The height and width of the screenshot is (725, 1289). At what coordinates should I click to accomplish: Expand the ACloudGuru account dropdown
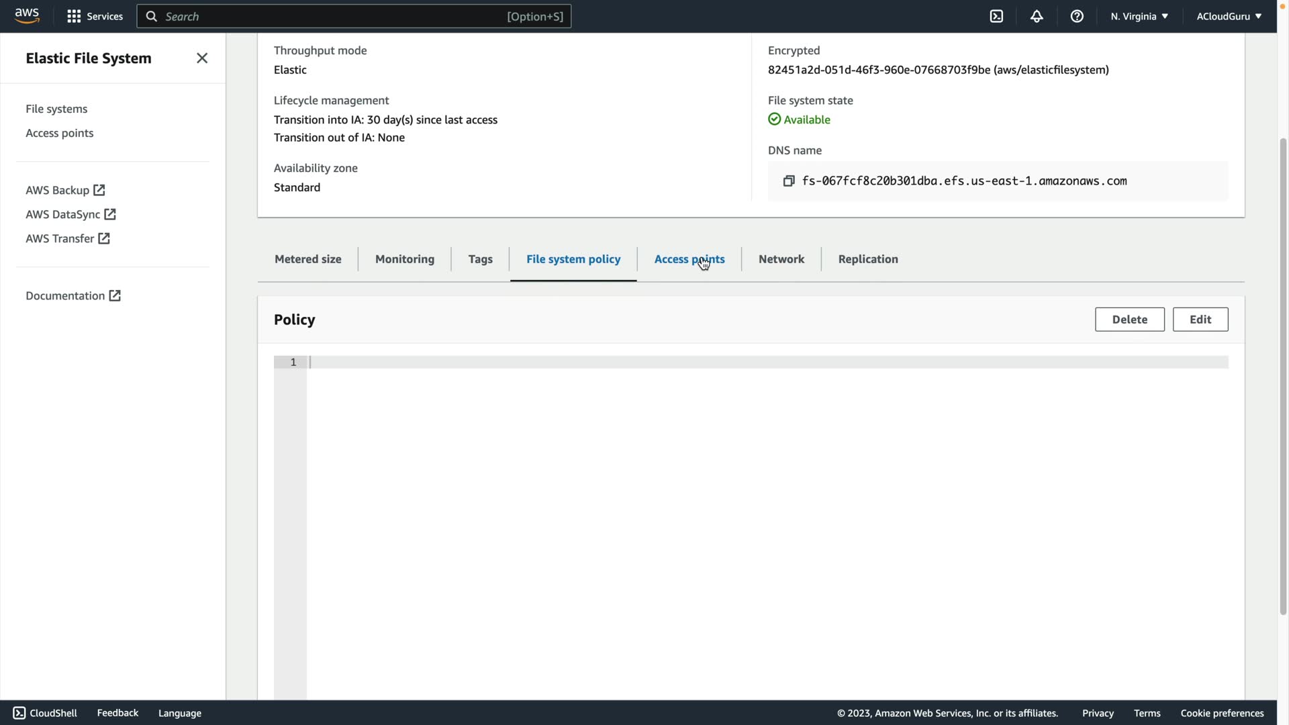tap(1229, 16)
